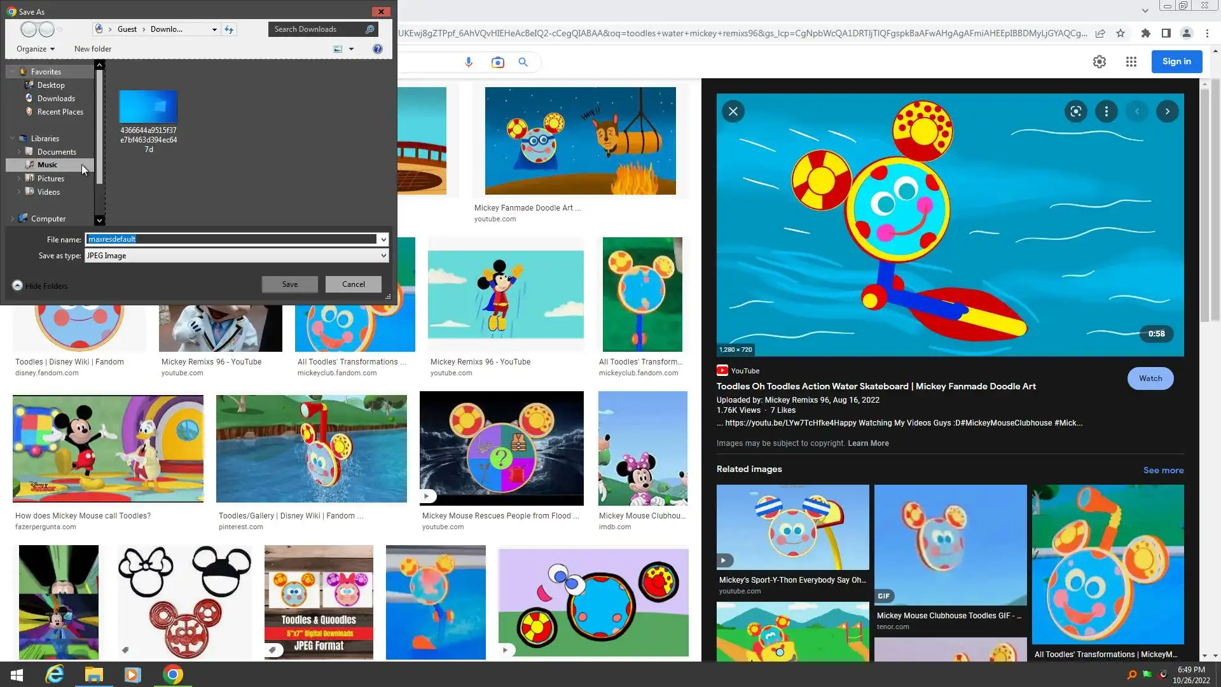Viewport: 1221px width, 687px height.
Task: Click the Save As dialog help icon
Action: pyautogui.click(x=378, y=49)
